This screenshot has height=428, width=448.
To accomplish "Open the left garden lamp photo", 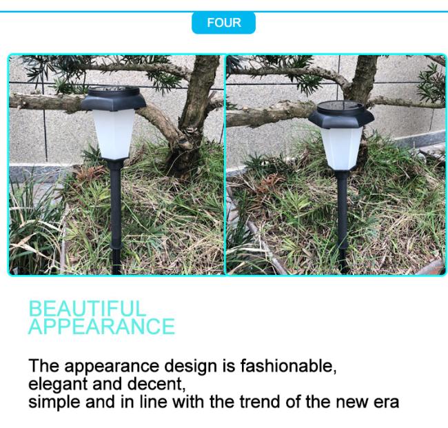I will tap(116, 165).
